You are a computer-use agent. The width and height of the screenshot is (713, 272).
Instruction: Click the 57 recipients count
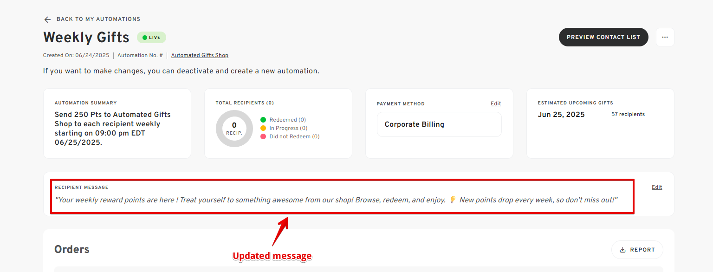coord(628,114)
